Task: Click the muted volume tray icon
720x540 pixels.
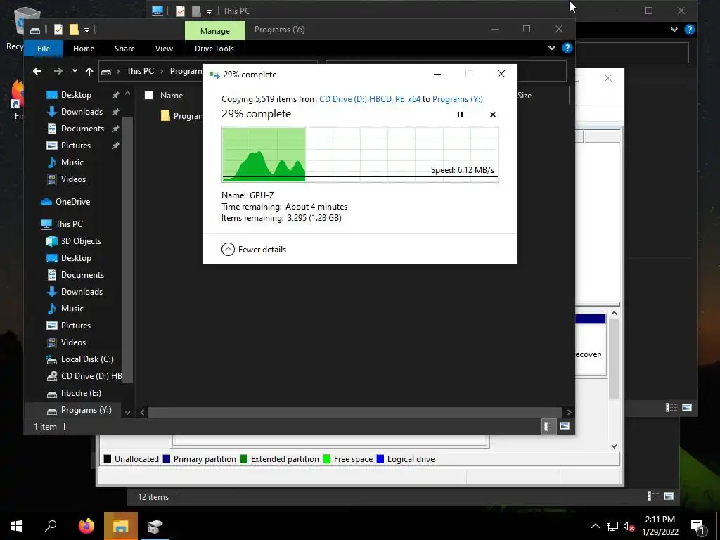Action: [629, 526]
